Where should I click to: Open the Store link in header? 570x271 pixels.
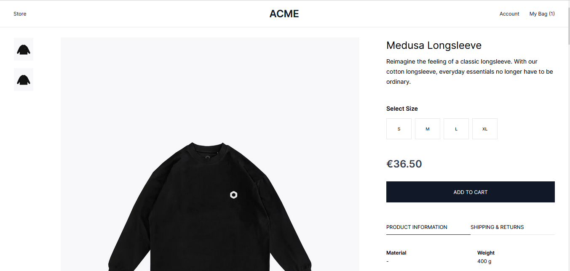[x=20, y=14]
